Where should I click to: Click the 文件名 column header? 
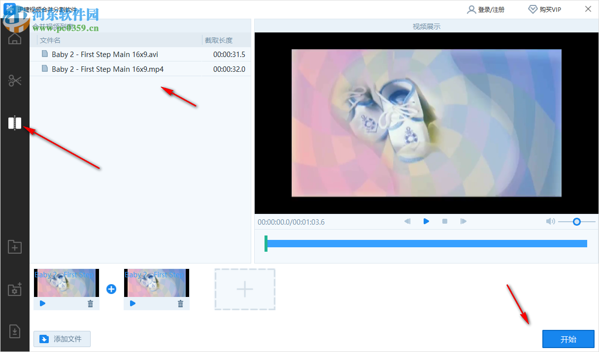pyautogui.click(x=50, y=40)
